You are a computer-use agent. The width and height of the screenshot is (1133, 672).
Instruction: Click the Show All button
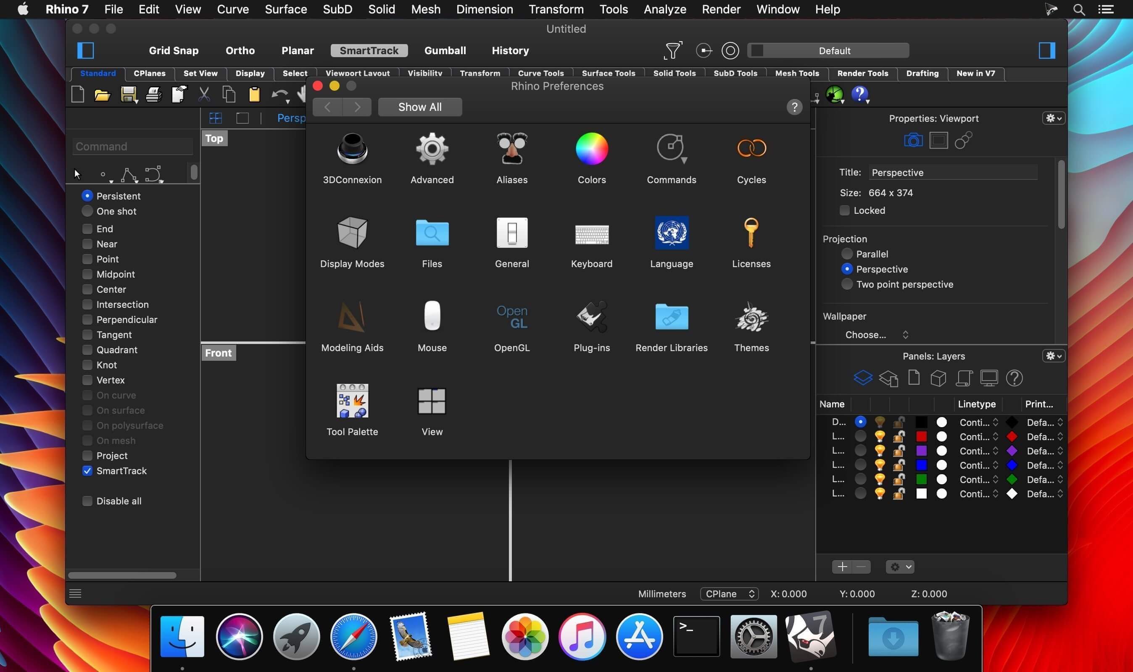tap(420, 107)
